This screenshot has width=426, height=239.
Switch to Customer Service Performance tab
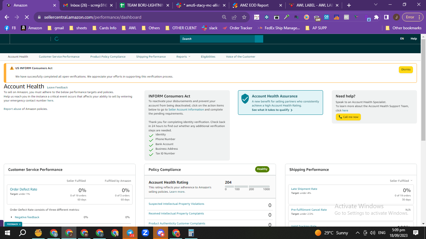pos(59,57)
